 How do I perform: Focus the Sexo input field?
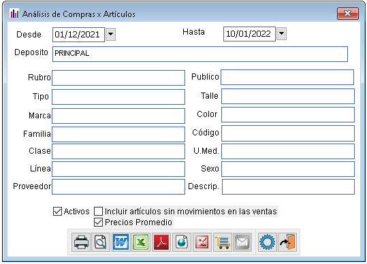(288, 169)
